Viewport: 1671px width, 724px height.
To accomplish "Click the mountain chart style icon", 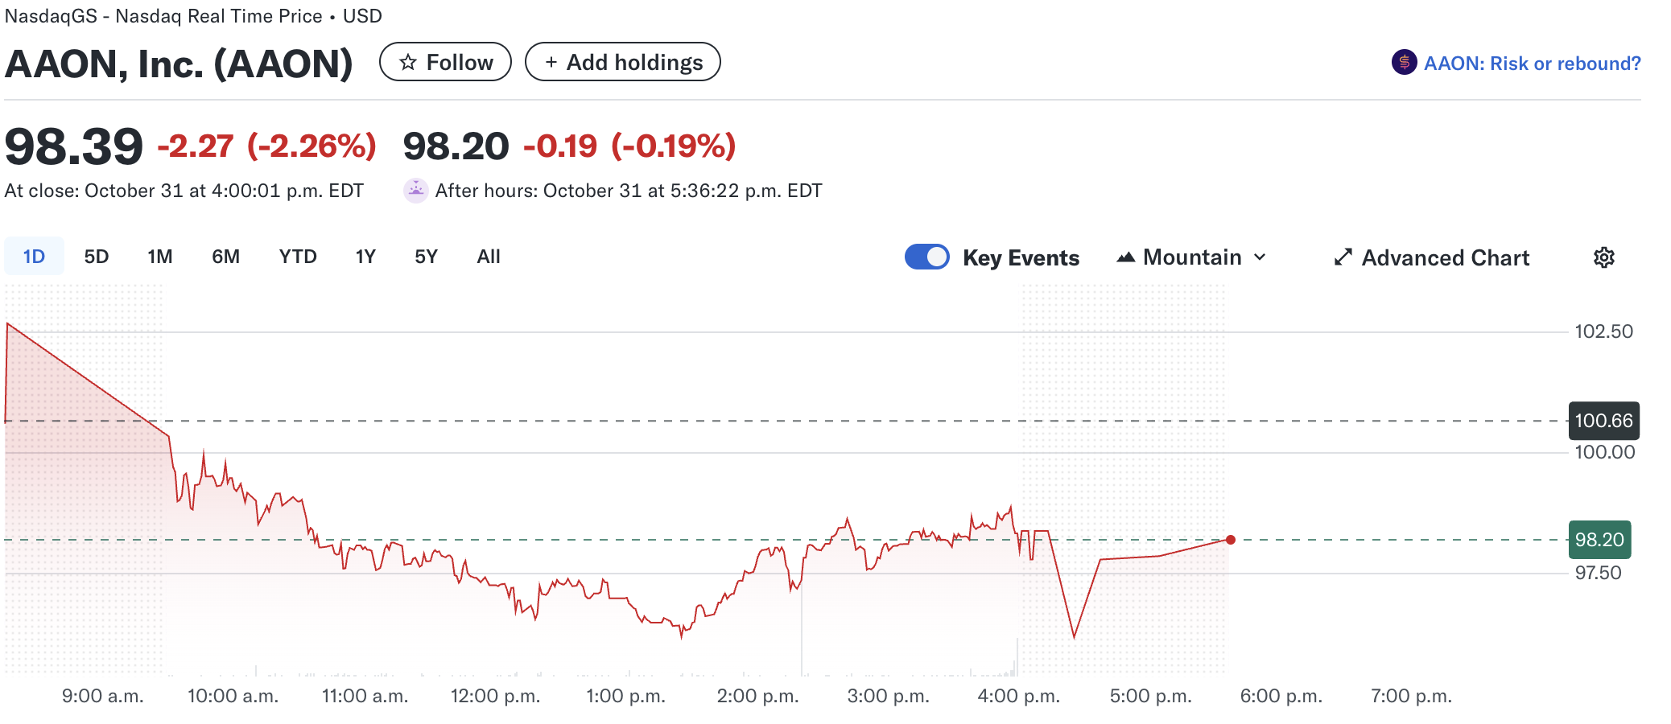I will (x=1126, y=257).
